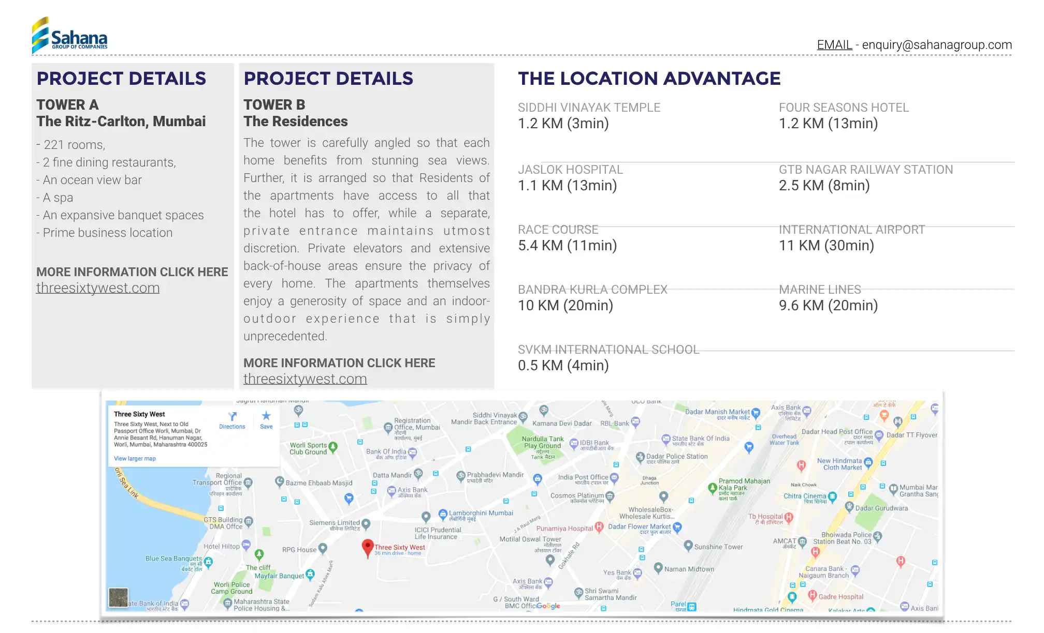Open threesixtywest.com link under Tower B

[305, 379]
